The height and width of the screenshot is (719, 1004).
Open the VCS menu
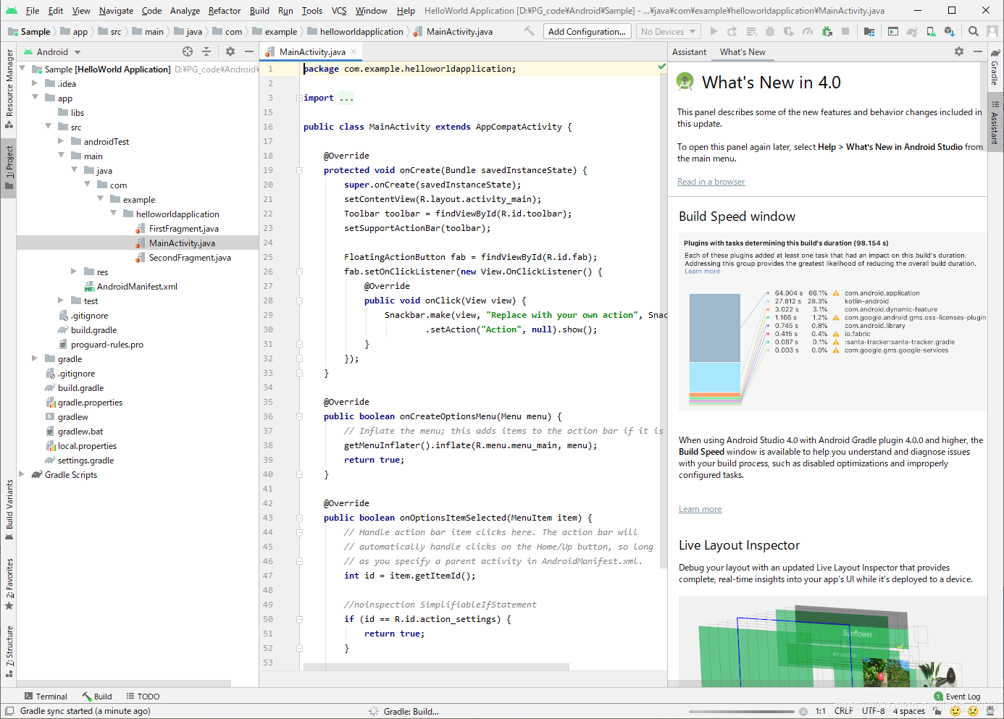tap(339, 11)
